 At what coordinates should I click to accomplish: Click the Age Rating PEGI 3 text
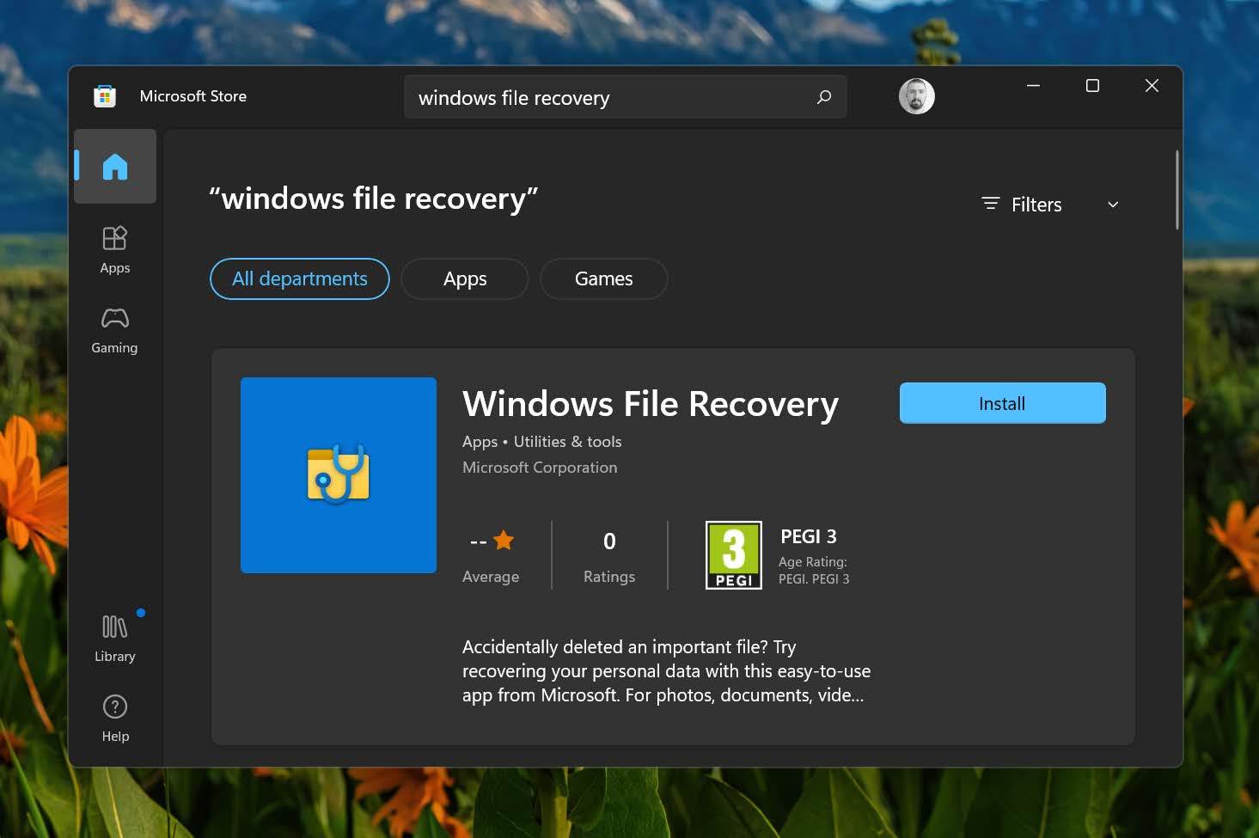tap(814, 570)
